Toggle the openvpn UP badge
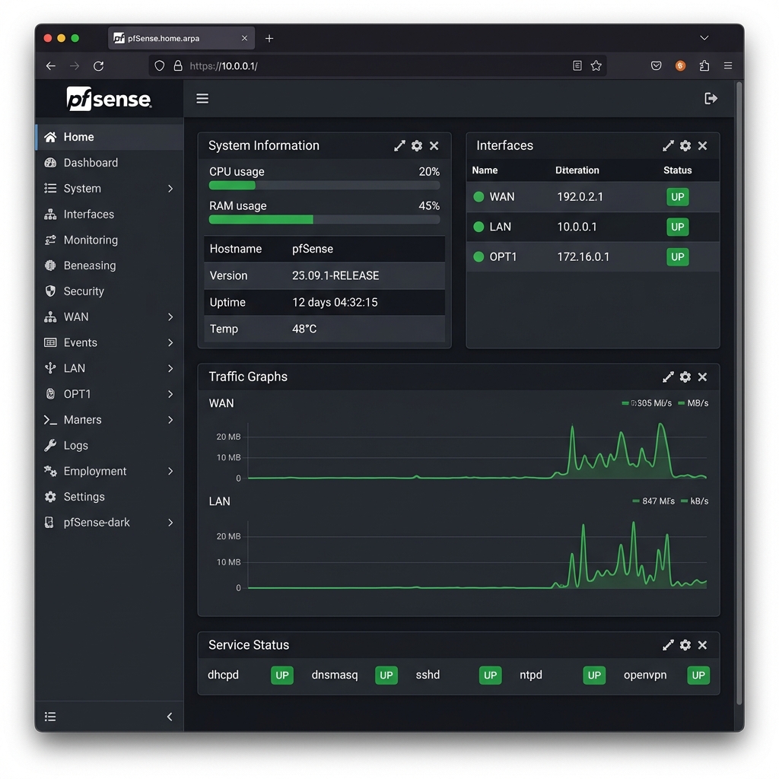779x779 pixels. [698, 675]
